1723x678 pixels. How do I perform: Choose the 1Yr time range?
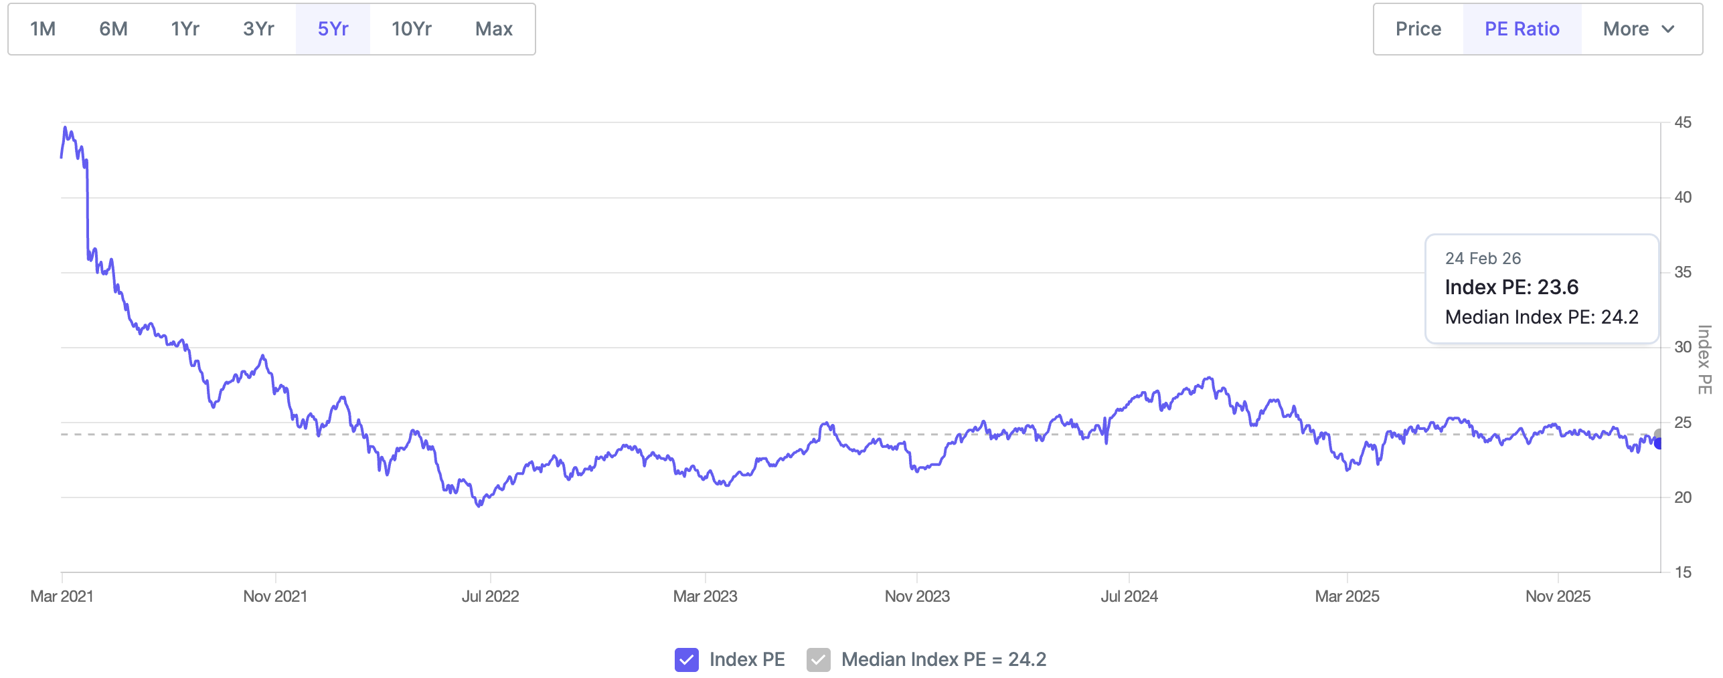pyautogui.click(x=185, y=29)
